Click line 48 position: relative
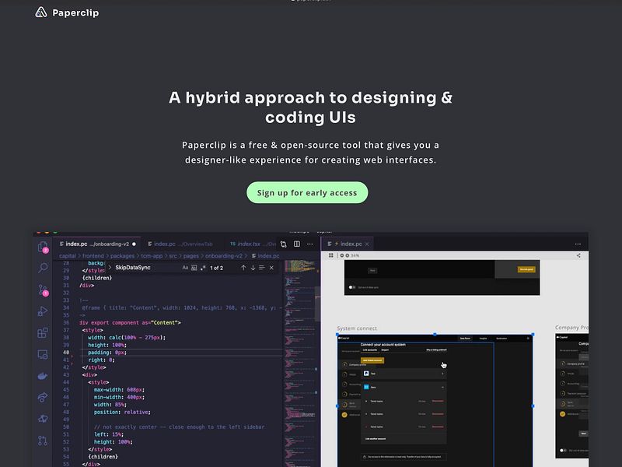This screenshot has width=622, height=467. pos(122,413)
